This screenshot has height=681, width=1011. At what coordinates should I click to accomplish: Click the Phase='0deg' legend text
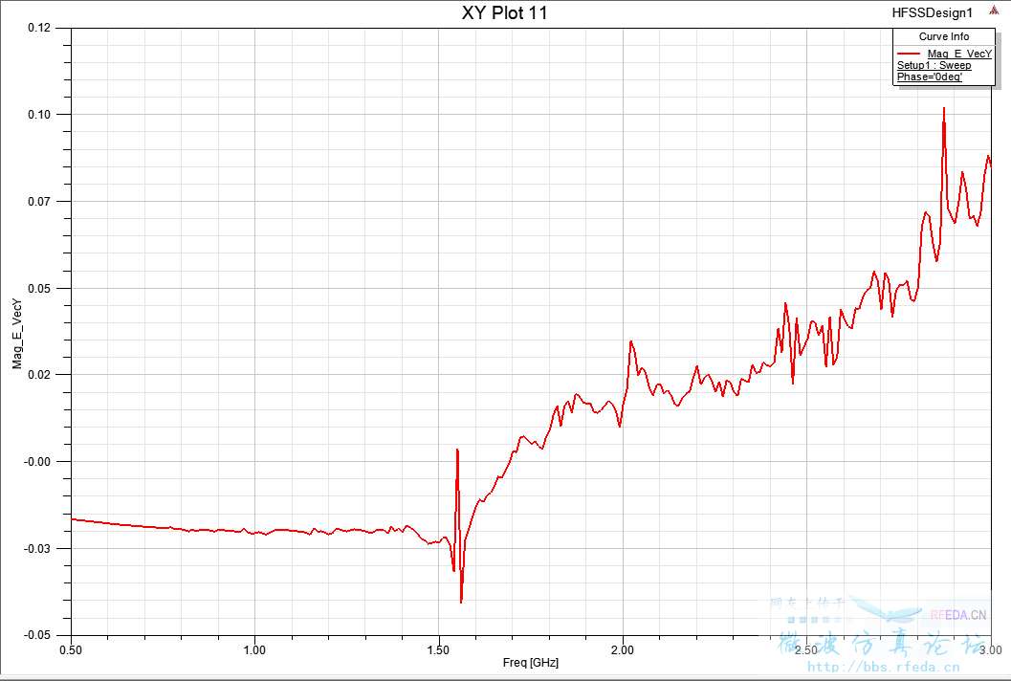(929, 77)
